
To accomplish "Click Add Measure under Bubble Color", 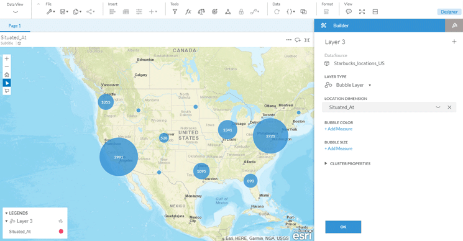I will click(338, 129).
